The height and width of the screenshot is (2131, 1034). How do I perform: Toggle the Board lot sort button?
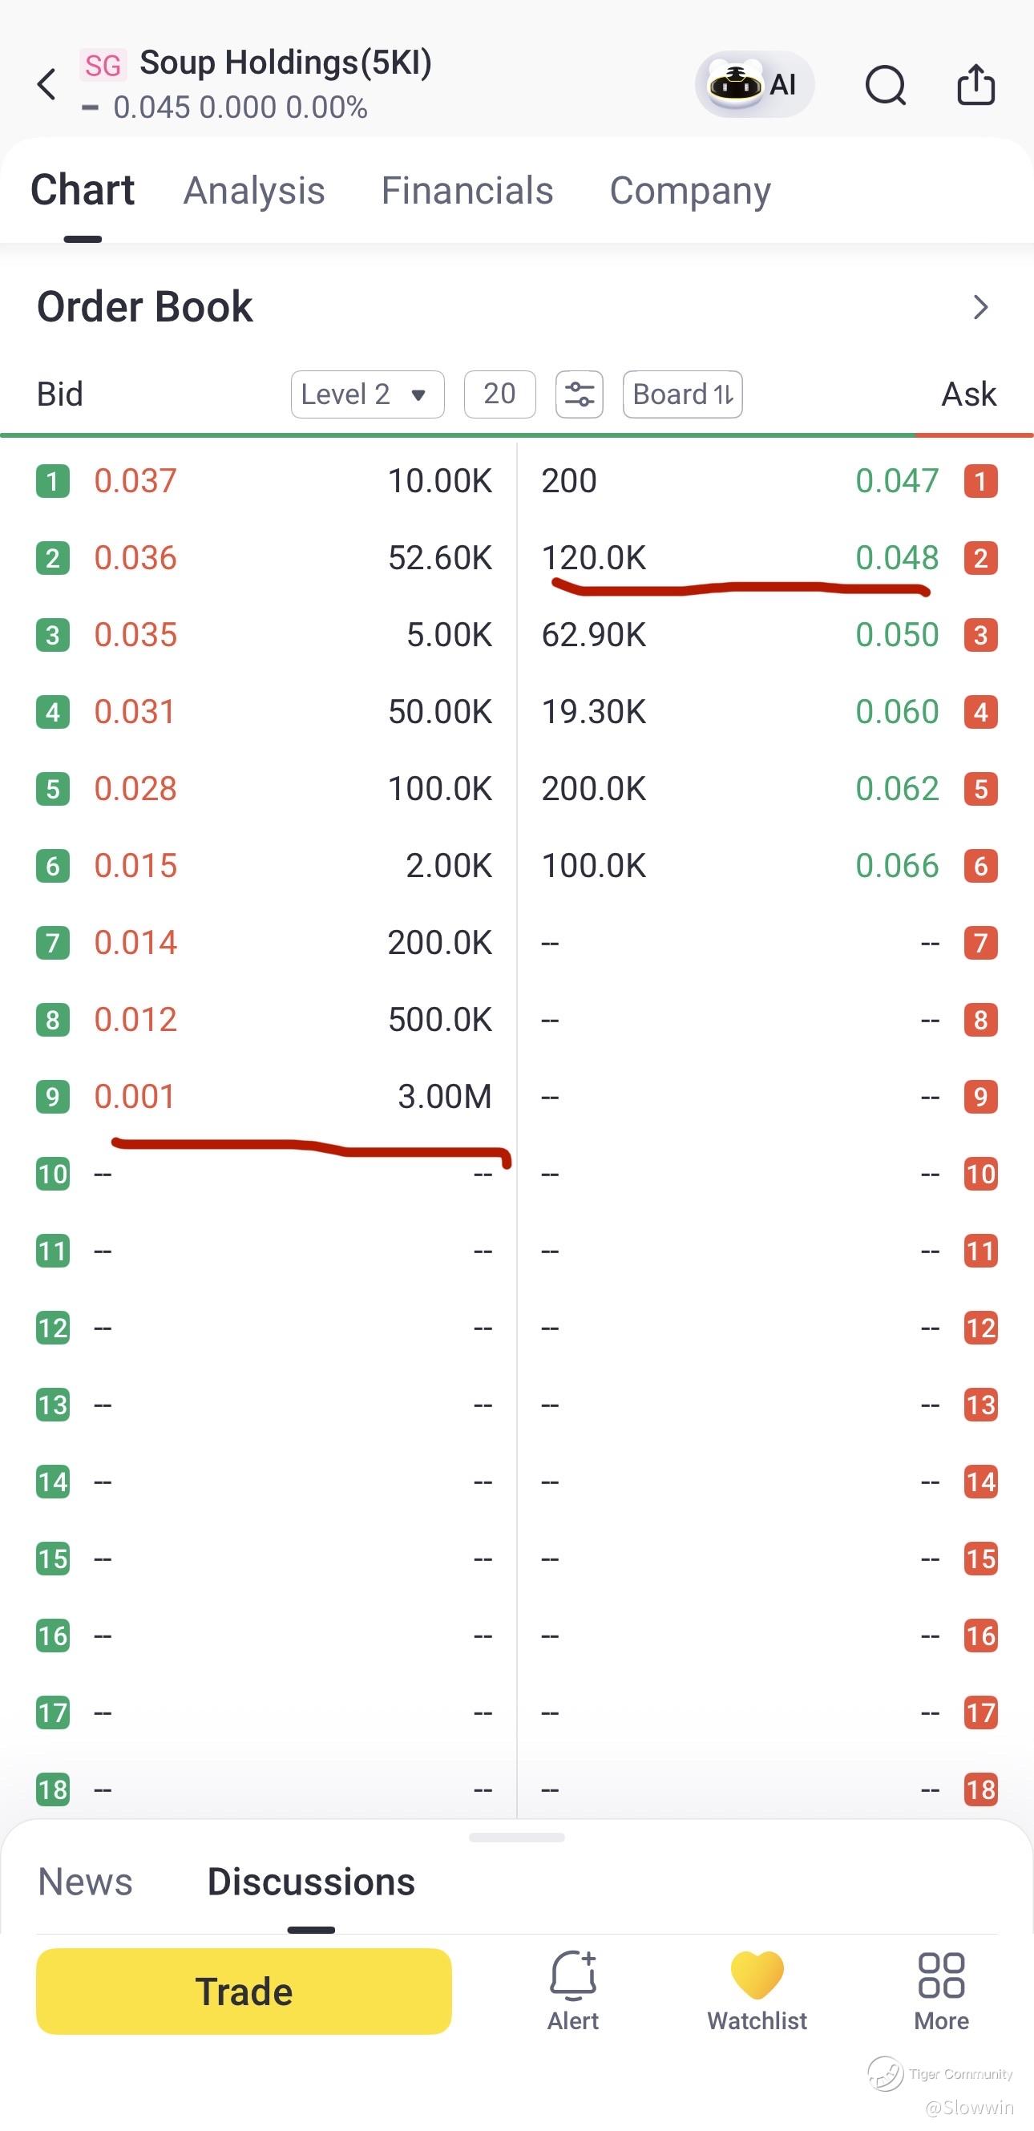(x=682, y=394)
